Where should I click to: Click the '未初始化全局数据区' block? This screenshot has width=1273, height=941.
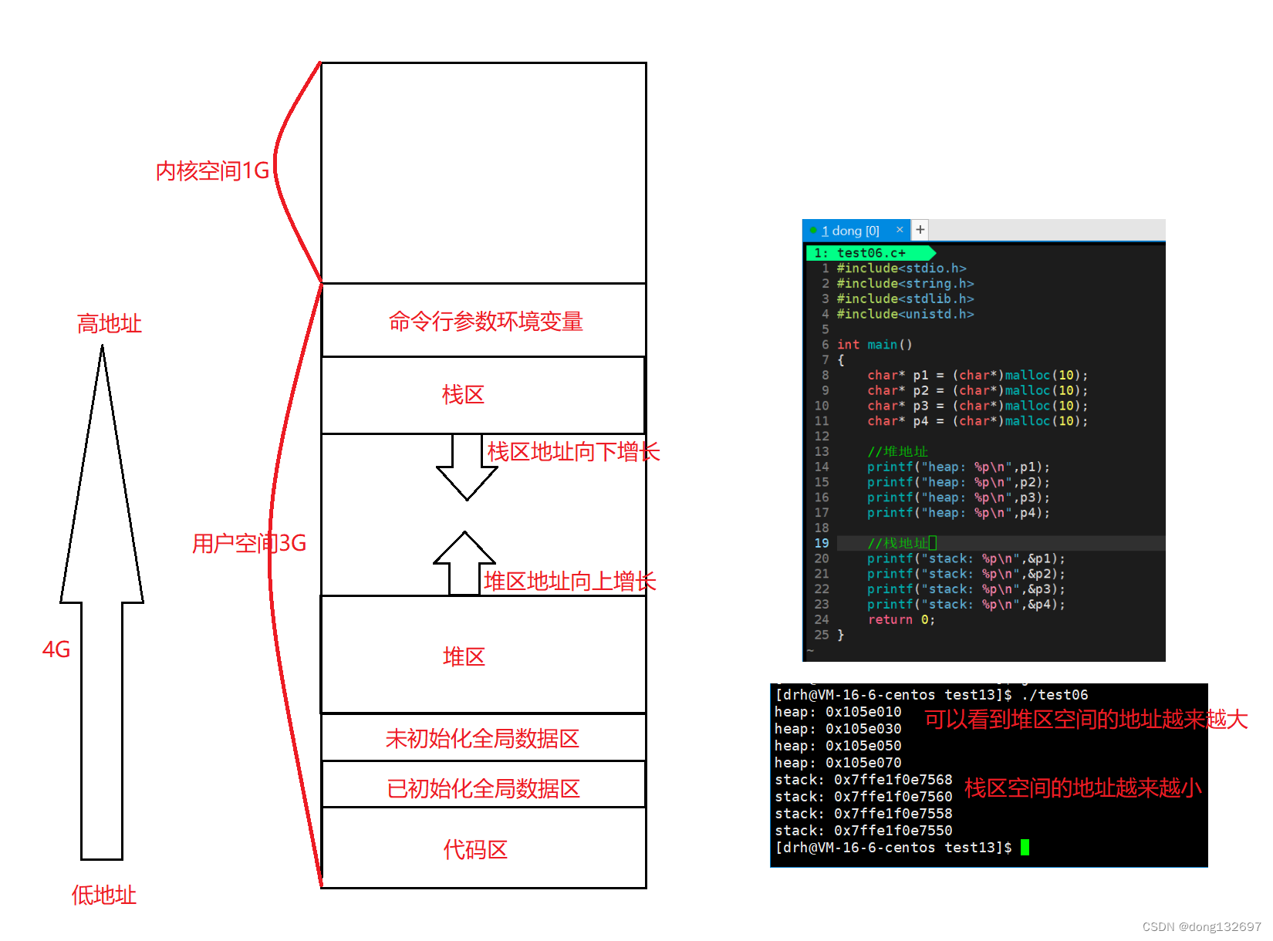(484, 737)
